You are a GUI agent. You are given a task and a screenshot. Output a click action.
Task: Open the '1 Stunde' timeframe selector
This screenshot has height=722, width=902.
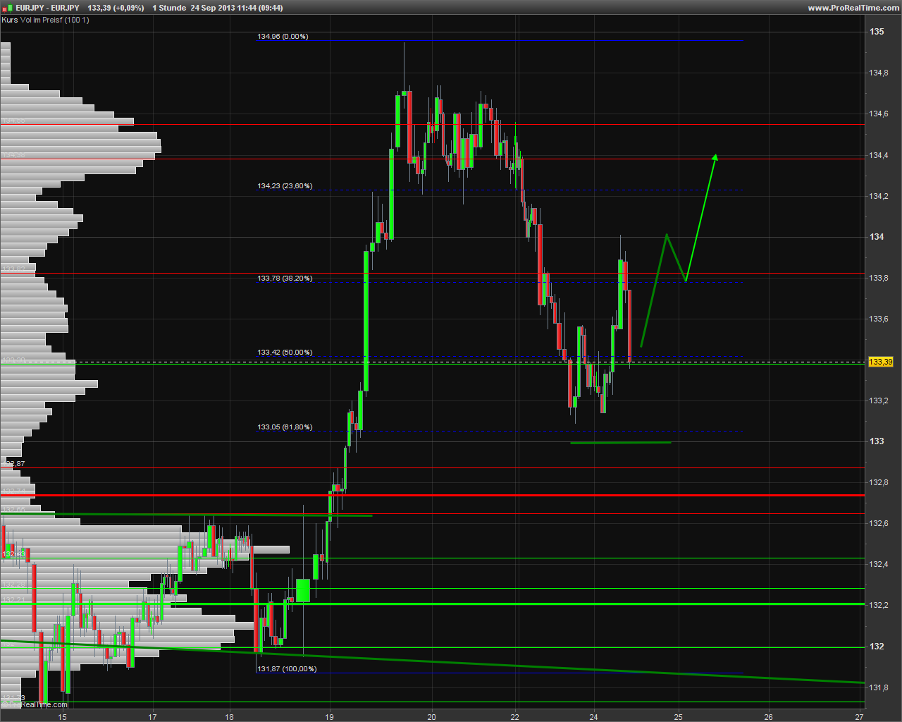(169, 8)
